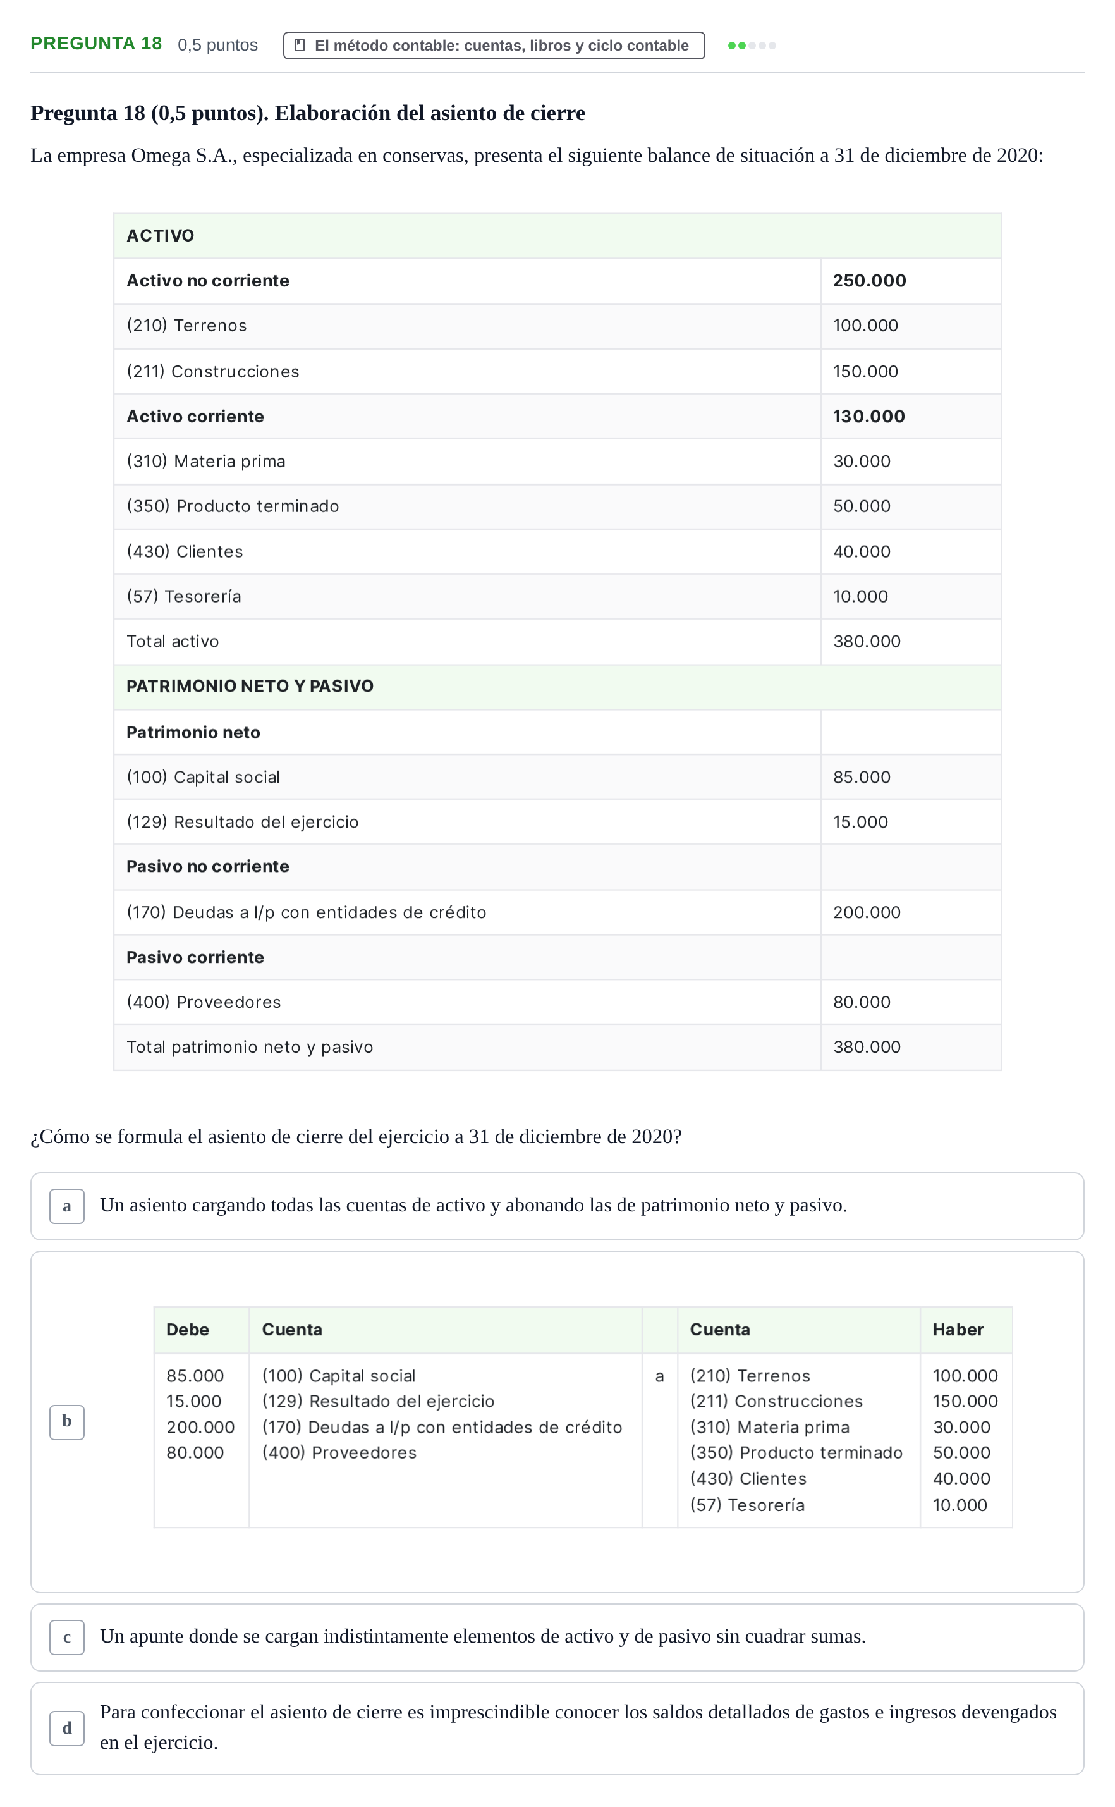Click '(100) Capital social' in journal entry
Image resolution: width=1115 pixels, height=1807 pixels.
(x=339, y=1376)
